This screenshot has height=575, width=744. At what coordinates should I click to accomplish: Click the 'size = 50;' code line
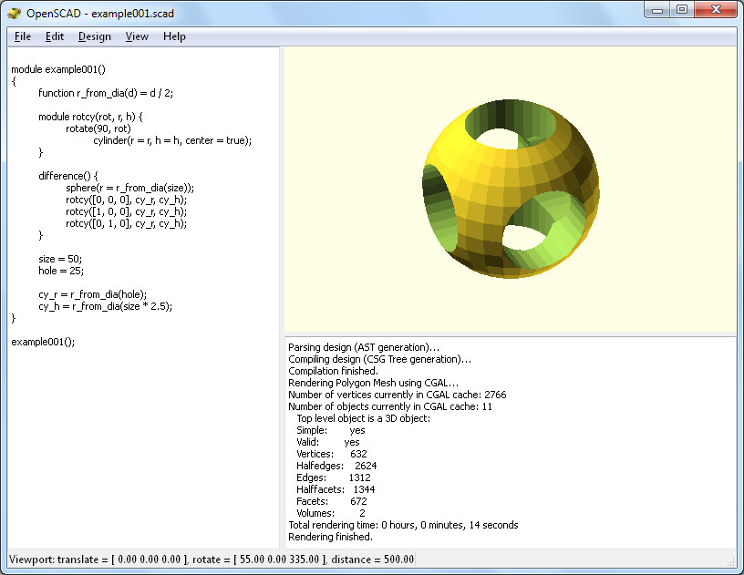point(60,259)
